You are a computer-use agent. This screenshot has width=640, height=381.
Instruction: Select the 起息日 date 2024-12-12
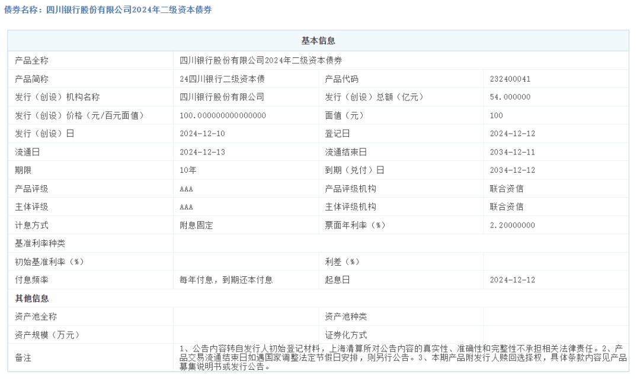[x=513, y=280]
